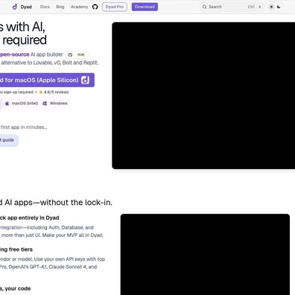Click the Ctrl K shortcut hint
The image size is (295, 295).
[255, 7]
